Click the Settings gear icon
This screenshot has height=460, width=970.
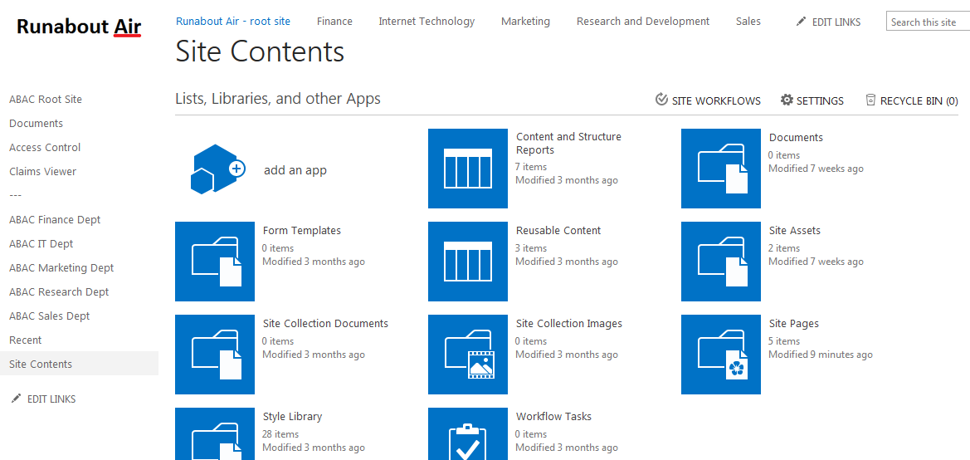pos(787,100)
